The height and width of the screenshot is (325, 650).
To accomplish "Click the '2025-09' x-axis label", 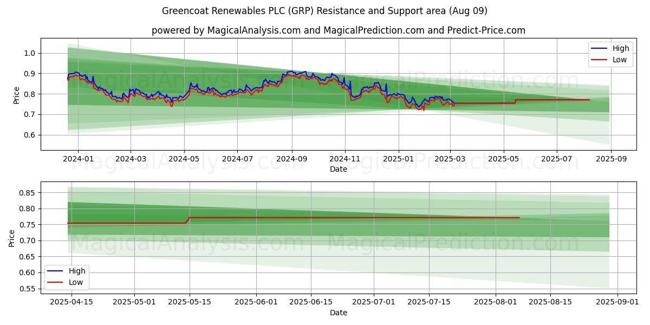I will (611, 159).
